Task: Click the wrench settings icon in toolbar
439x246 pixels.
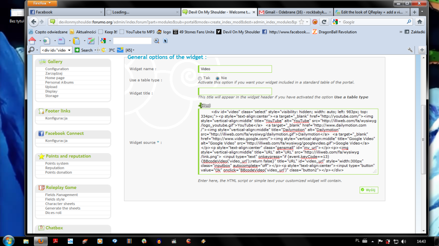Action: (x=410, y=50)
